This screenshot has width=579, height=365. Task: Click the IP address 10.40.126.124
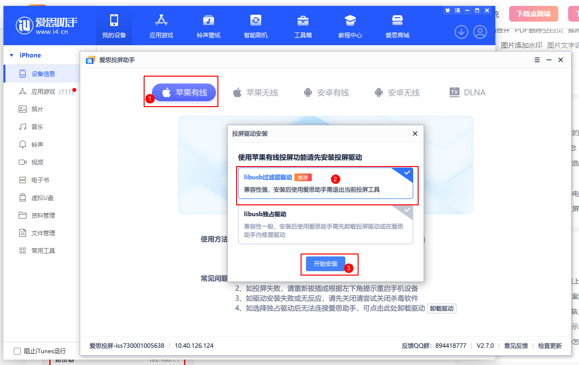tap(194, 346)
